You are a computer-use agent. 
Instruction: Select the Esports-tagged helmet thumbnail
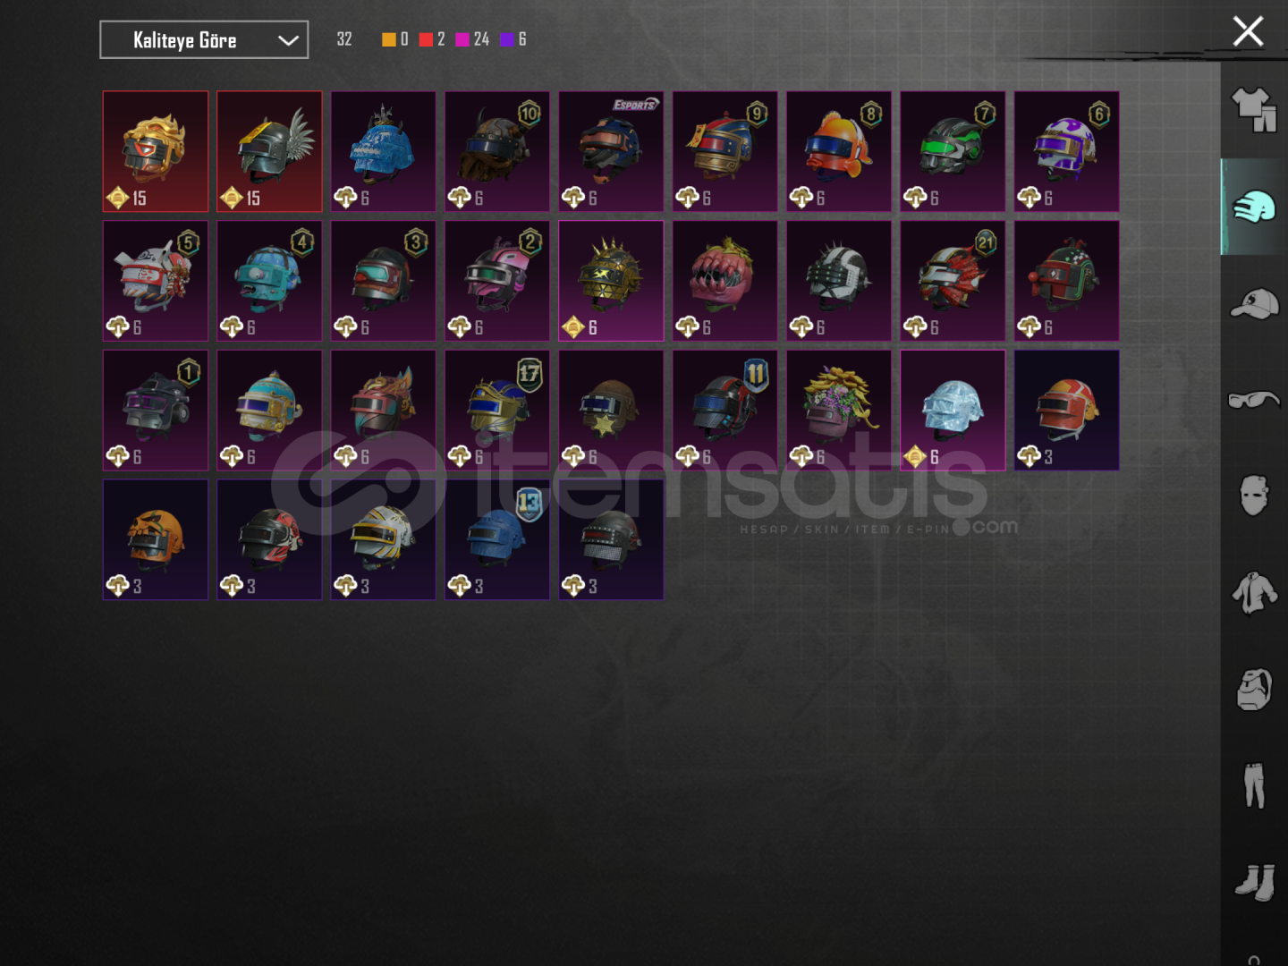tap(611, 151)
